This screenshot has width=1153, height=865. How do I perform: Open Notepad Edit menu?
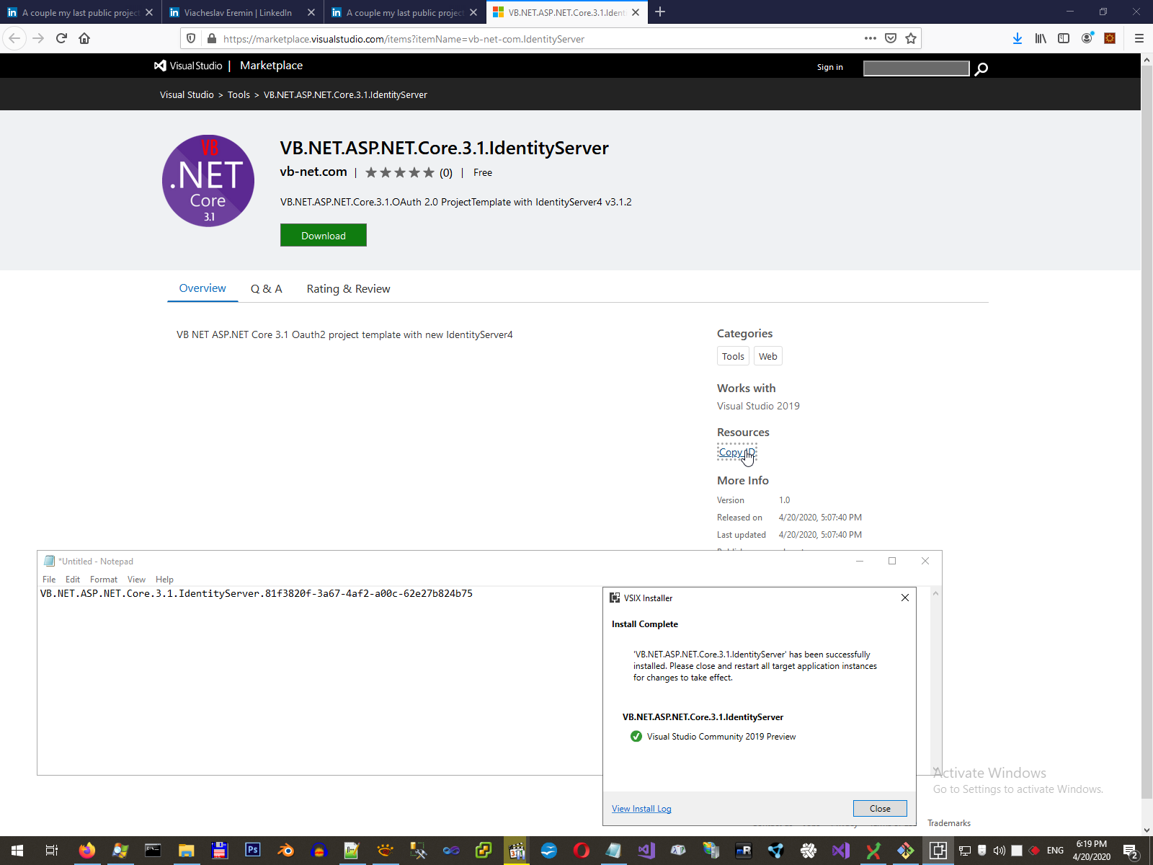pyautogui.click(x=73, y=580)
